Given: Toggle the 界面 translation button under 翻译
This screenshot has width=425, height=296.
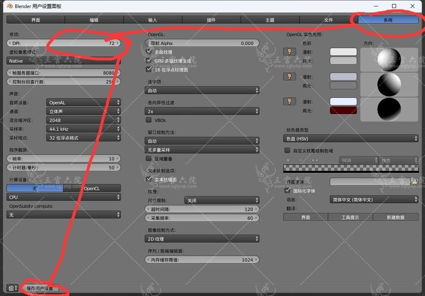Looking at the screenshot, I should click(306, 217).
